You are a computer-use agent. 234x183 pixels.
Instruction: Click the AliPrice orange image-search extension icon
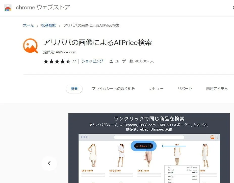click(x=31, y=46)
